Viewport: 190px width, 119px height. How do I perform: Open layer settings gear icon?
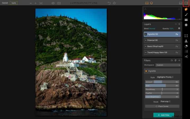click(x=179, y=28)
